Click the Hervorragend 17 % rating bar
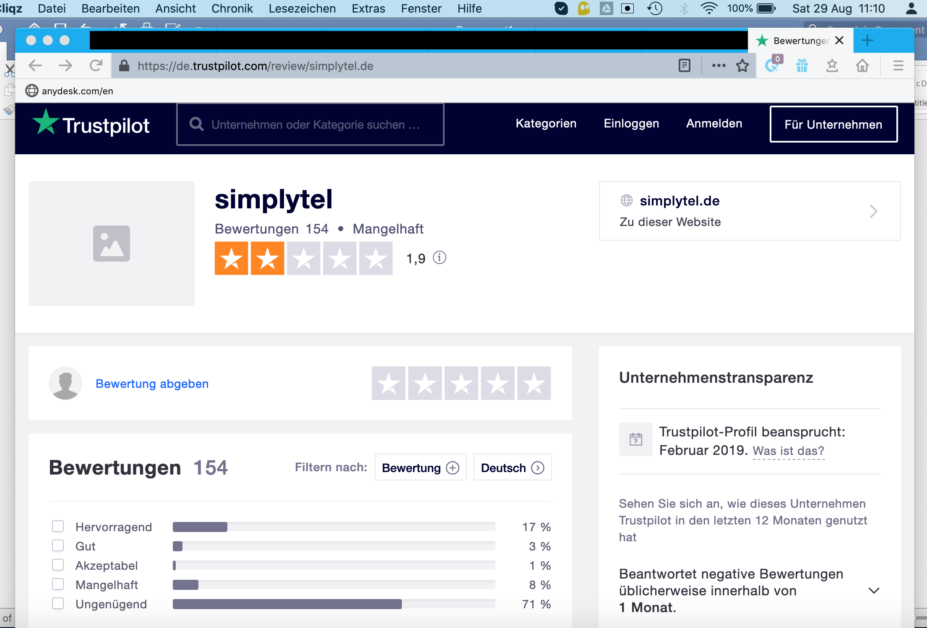 [334, 527]
